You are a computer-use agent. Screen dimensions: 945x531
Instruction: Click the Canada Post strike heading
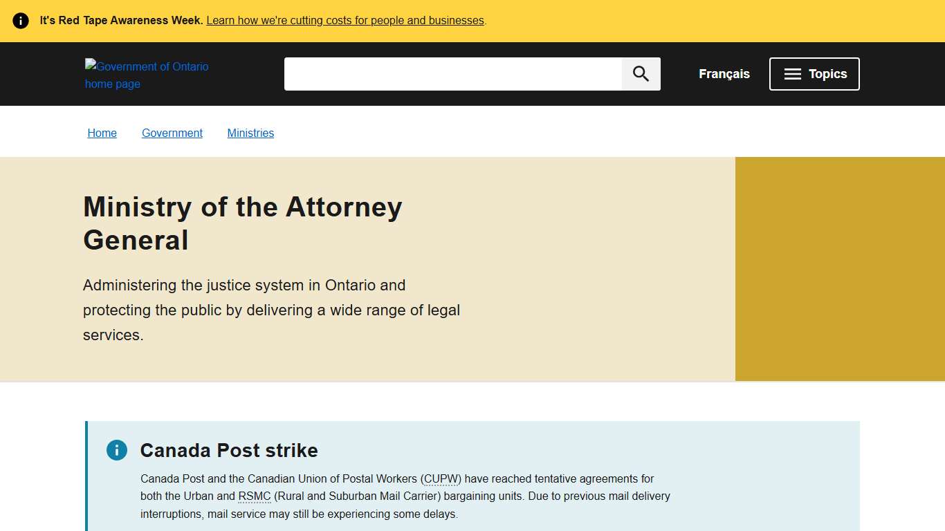tap(228, 450)
